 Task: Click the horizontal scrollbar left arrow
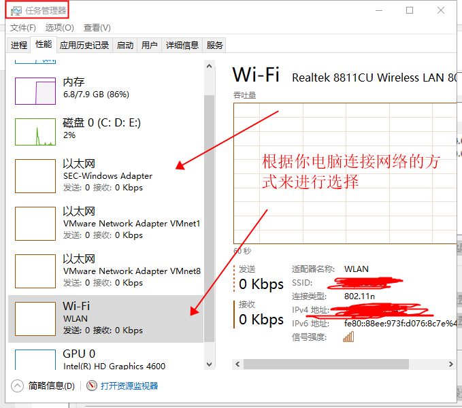tap(237, 364)
